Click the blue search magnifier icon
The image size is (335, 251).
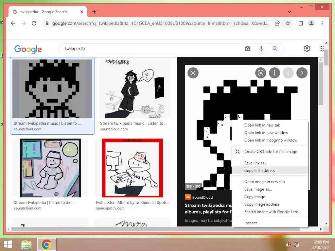tap(275, 49)
